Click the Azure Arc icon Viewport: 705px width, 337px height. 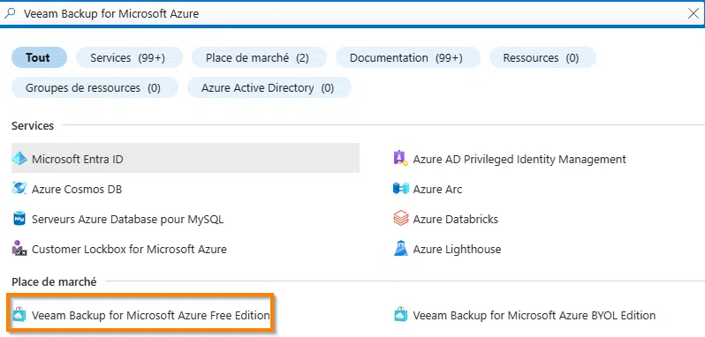(400, 189)
